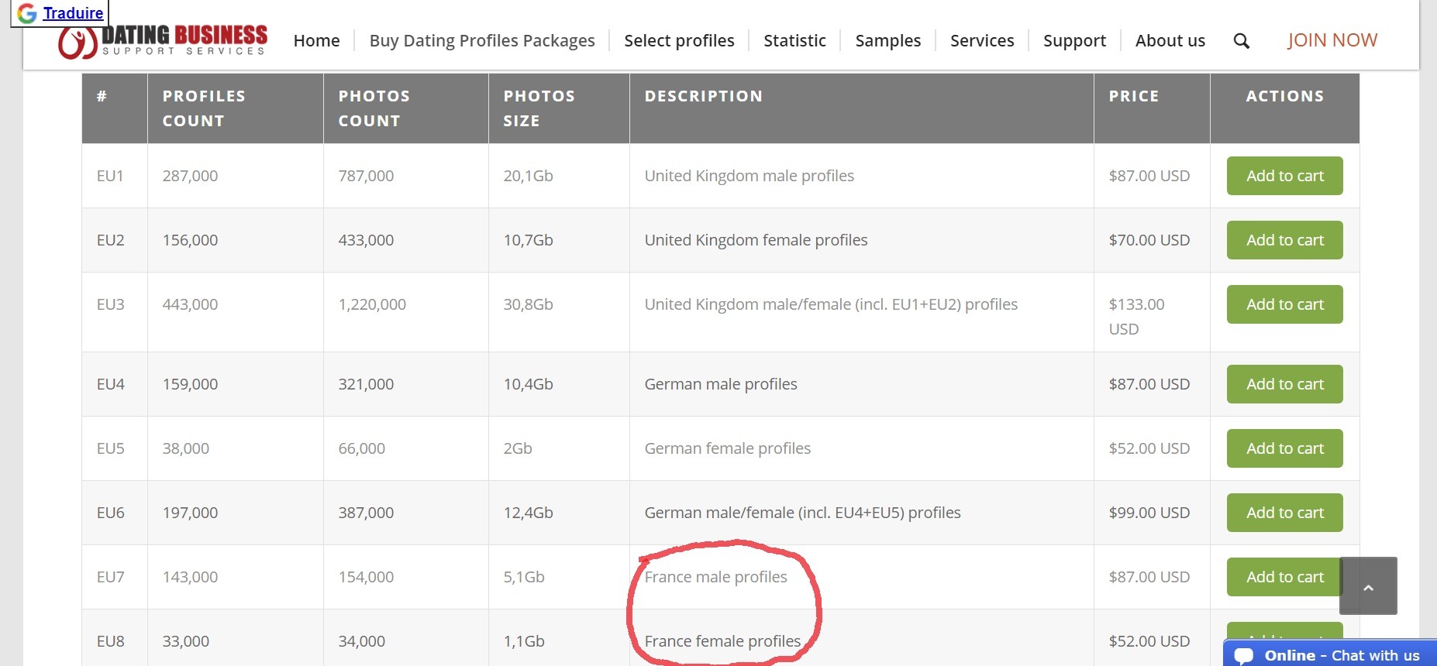Viewport: 1437px width, 666px height.
Task: Open Buy Dating Profiles Packages menu
Action: coord(481,41)
